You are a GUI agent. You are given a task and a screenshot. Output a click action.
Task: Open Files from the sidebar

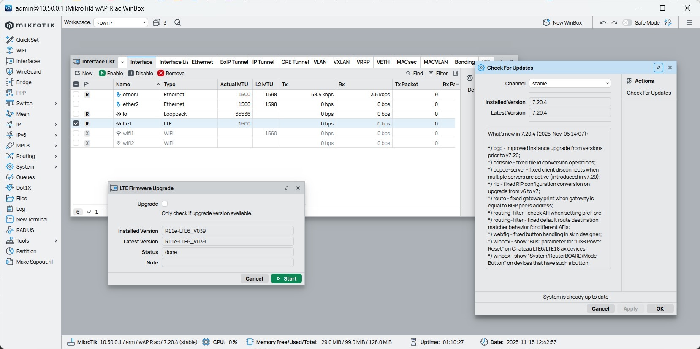click(22, 198)
